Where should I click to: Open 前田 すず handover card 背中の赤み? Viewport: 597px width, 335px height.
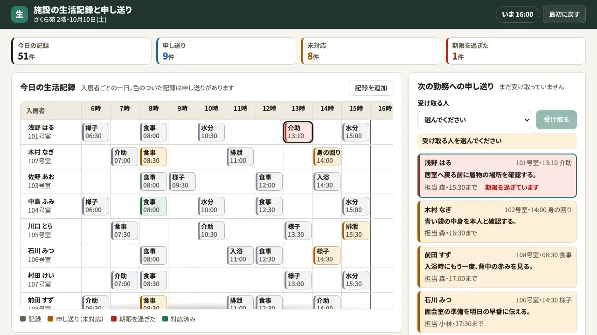(x=497, y=267)
